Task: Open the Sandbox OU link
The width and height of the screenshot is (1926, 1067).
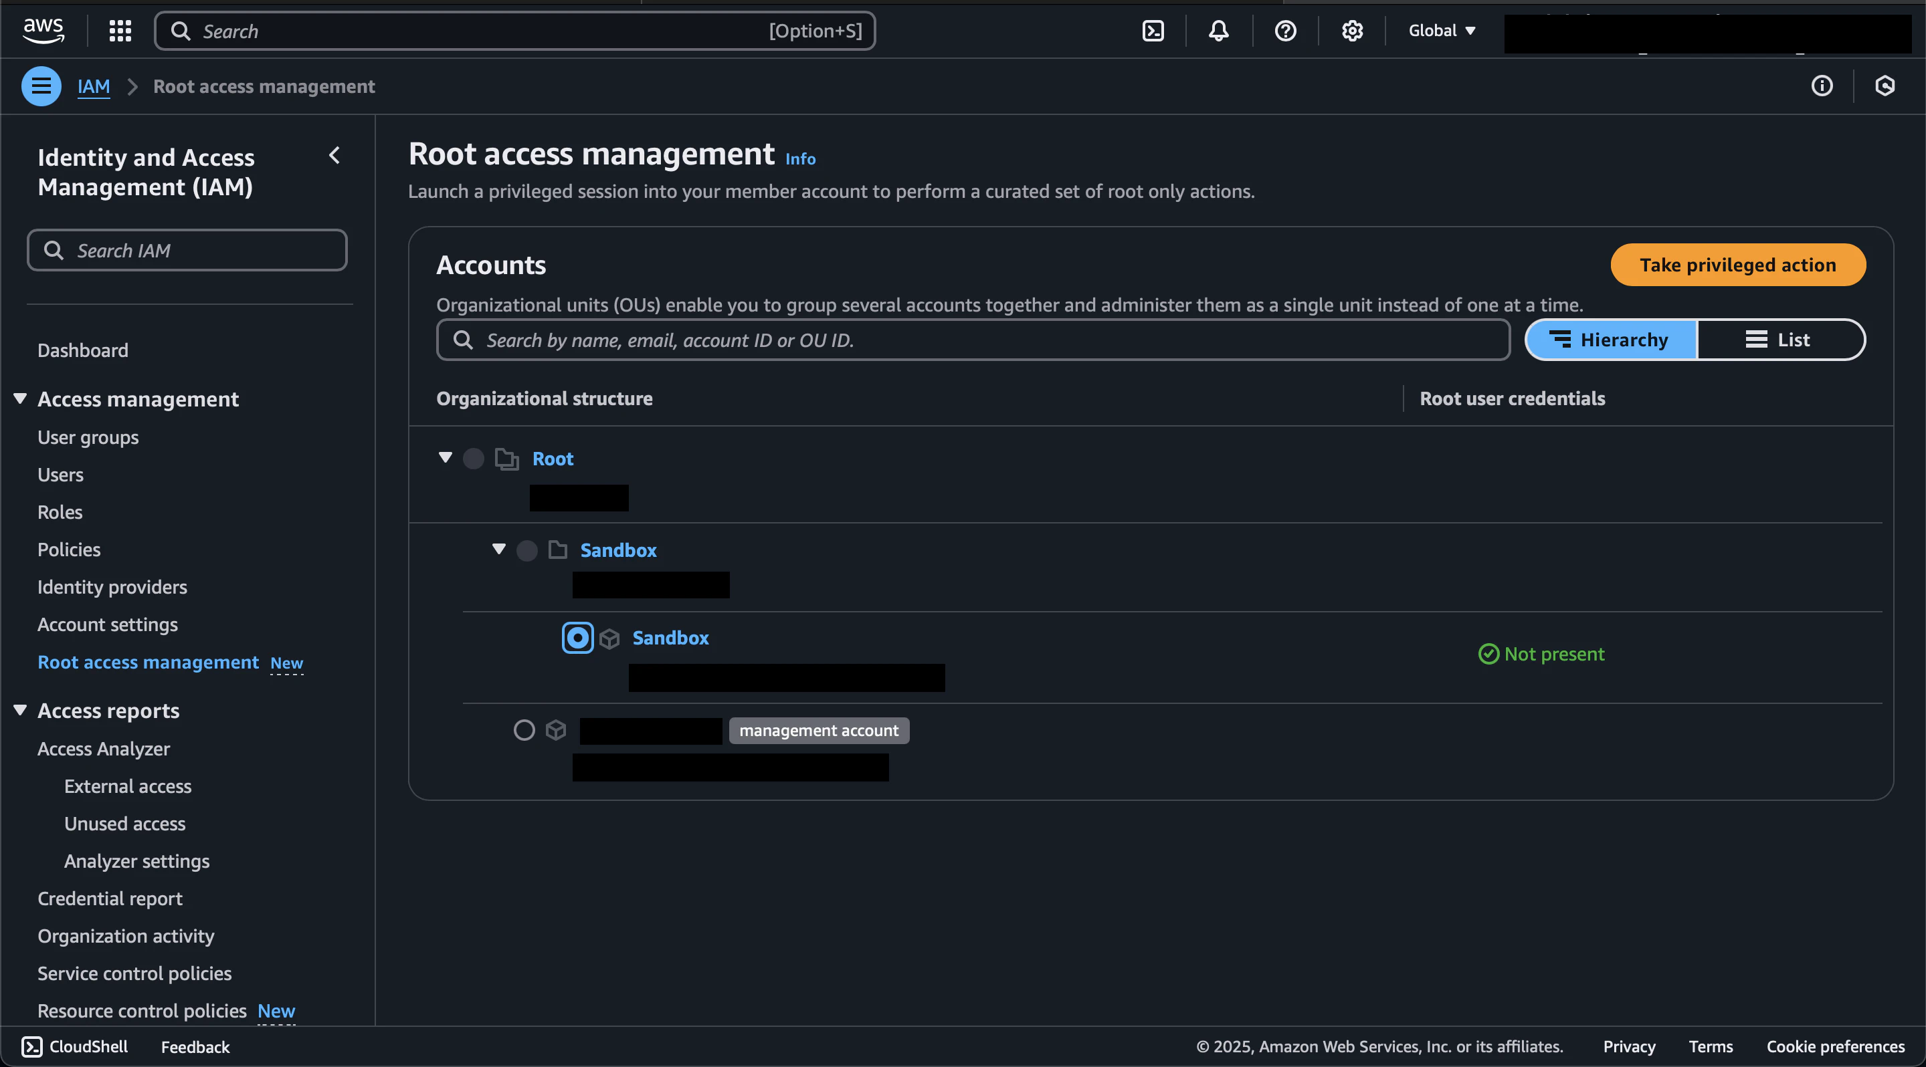Action: [618, 551]
